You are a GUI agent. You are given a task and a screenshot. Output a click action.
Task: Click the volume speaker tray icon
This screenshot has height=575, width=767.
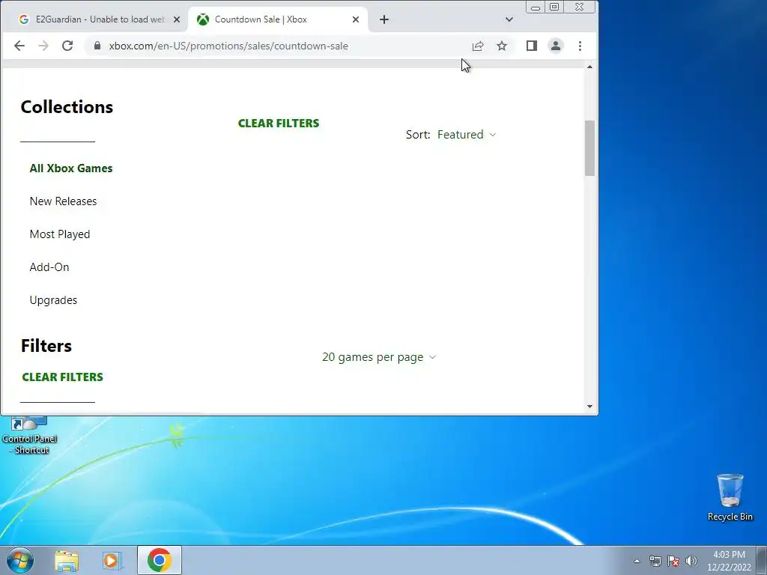[691, 561]
